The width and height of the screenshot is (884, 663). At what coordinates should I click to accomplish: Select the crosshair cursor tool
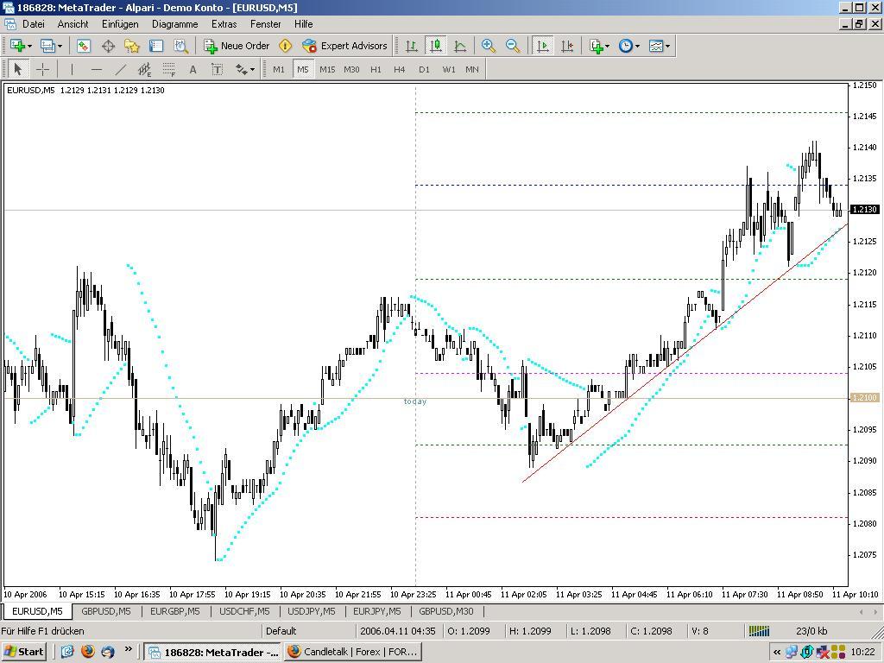click(42, 69)
